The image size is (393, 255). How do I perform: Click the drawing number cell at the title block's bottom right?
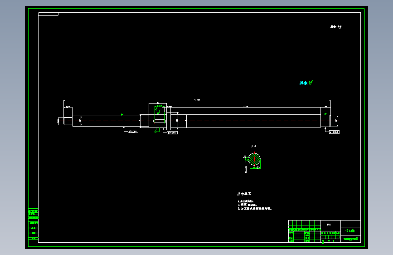point(351,239)
